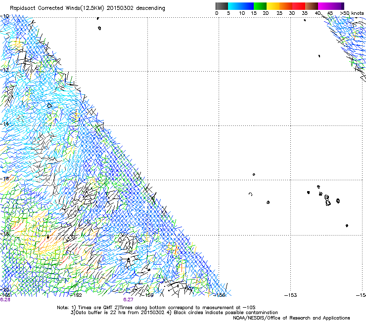Click the yellow 20-25 knots color segment

273,6
